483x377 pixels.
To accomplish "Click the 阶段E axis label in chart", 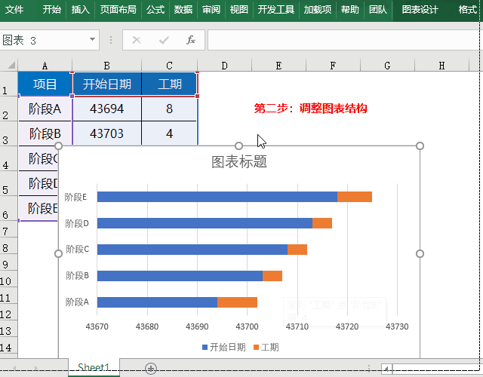I will [x=75, y=197].
